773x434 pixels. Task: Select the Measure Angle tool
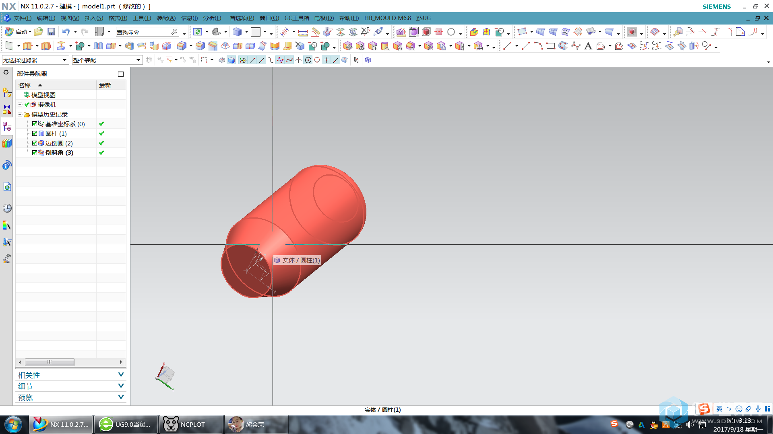click(x=315, y=32)
